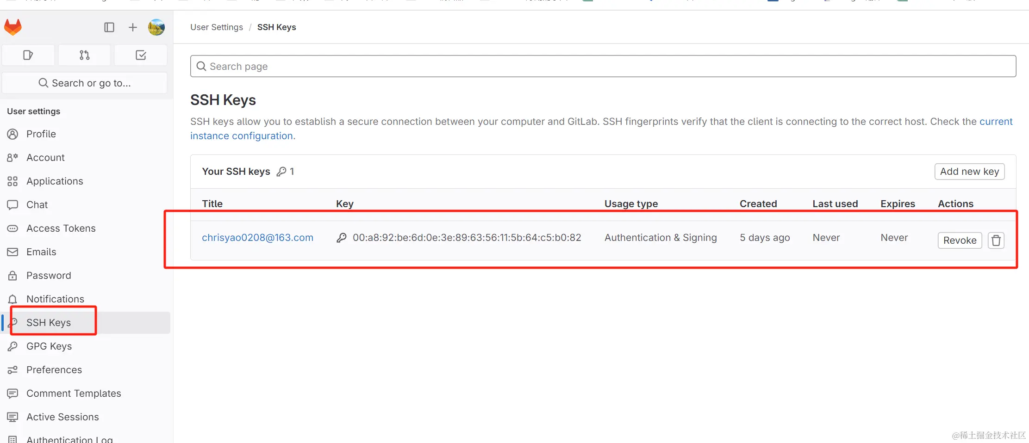The width and height of the screenshot is (1029, 443).
Task: Click the Last used column header
Action: 835,204
